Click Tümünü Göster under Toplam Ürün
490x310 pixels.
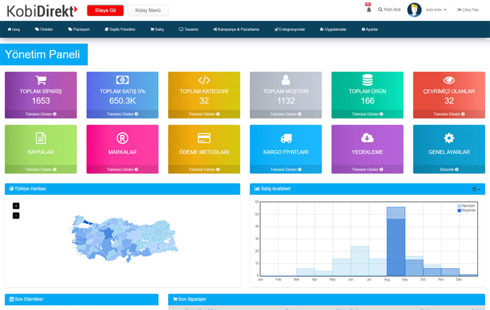click(x=367, y=114)
